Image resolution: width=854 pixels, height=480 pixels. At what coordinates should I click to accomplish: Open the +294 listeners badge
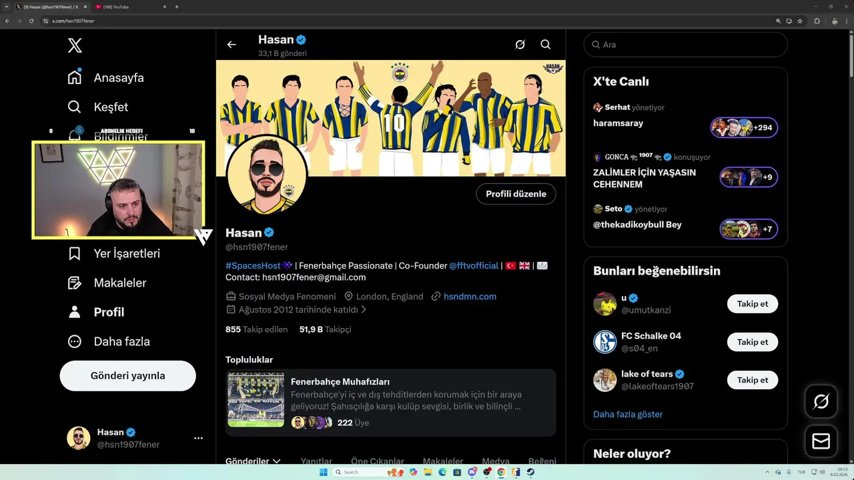(x=745, y=127)
